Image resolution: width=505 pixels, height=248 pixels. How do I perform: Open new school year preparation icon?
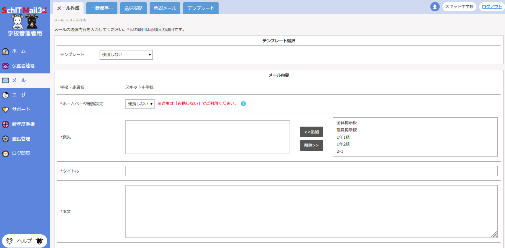pos(6,124)
